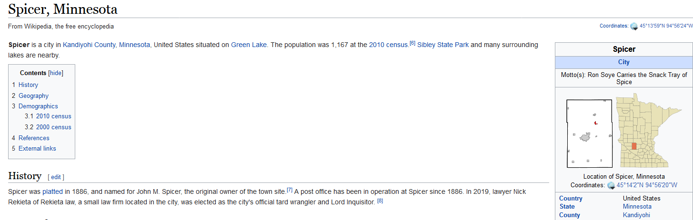Click 'Location of Spicer, Minnesota' caption

624,176
